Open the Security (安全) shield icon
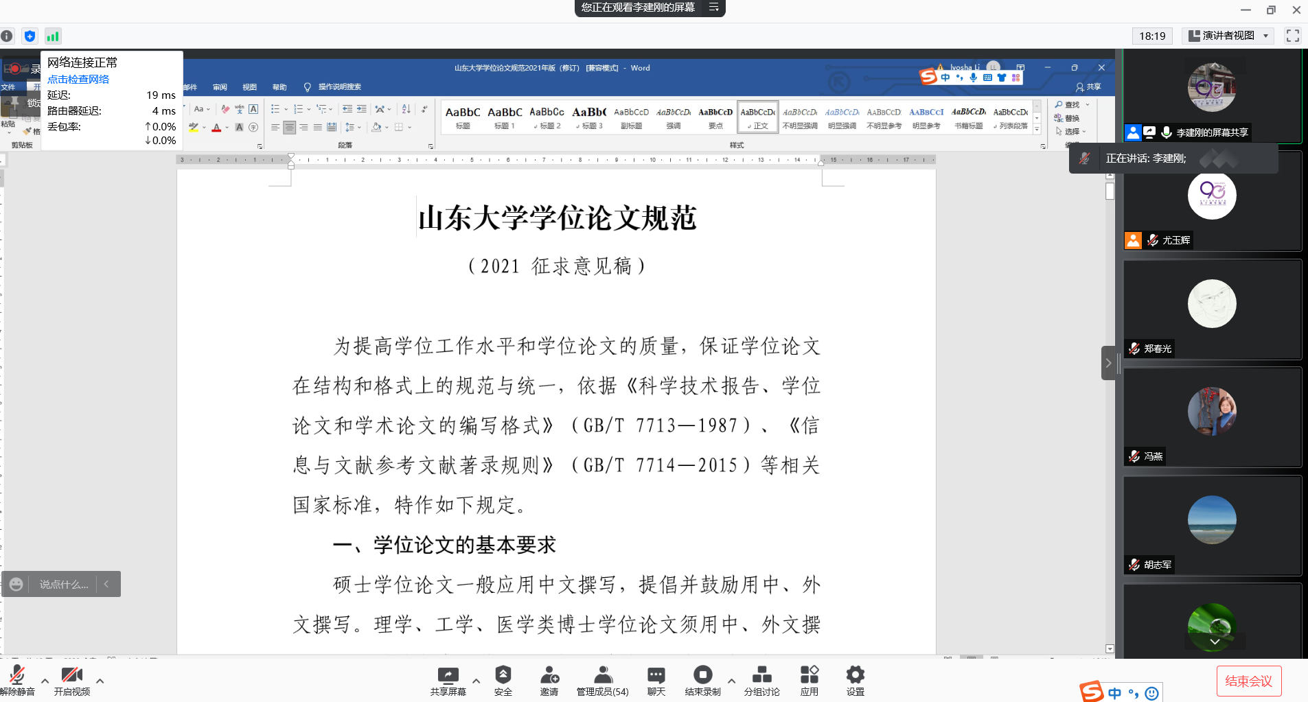The width and height of the screenshot is (1308, 702). [503, 680]
